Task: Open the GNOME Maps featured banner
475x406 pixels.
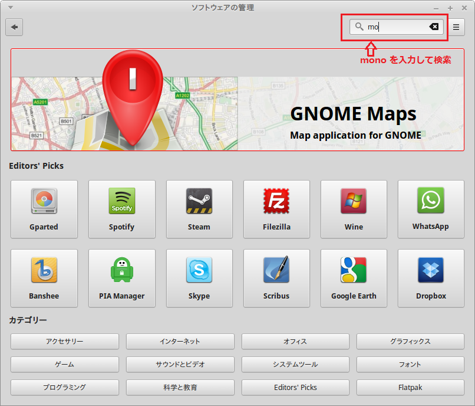Action: 237,100
